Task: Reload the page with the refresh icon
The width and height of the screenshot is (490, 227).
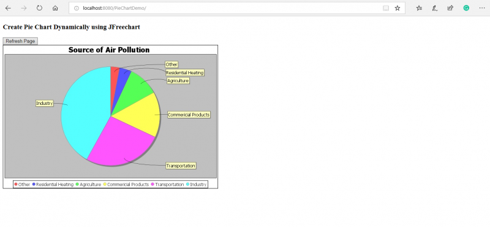Action: pyautogui.click(x=39, y=8)
